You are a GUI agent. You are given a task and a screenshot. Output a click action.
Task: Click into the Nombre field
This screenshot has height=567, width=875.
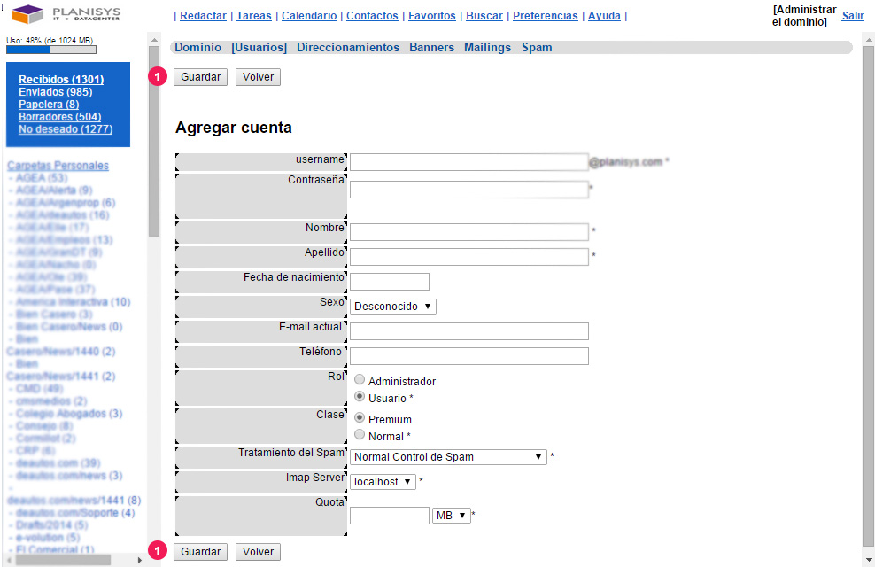[x=468, y=231]
